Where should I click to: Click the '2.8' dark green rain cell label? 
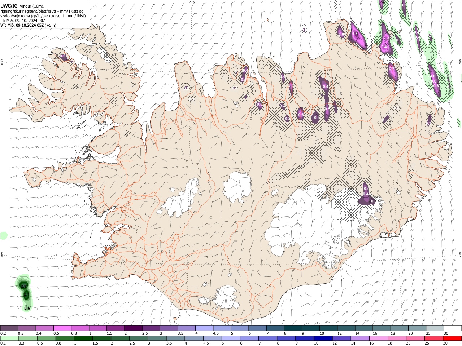click(x=24, y=286)
